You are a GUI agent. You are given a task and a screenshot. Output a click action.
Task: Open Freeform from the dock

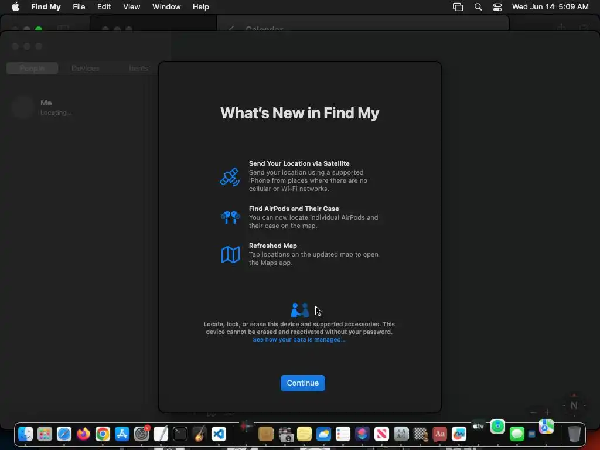tap(459, 434)
